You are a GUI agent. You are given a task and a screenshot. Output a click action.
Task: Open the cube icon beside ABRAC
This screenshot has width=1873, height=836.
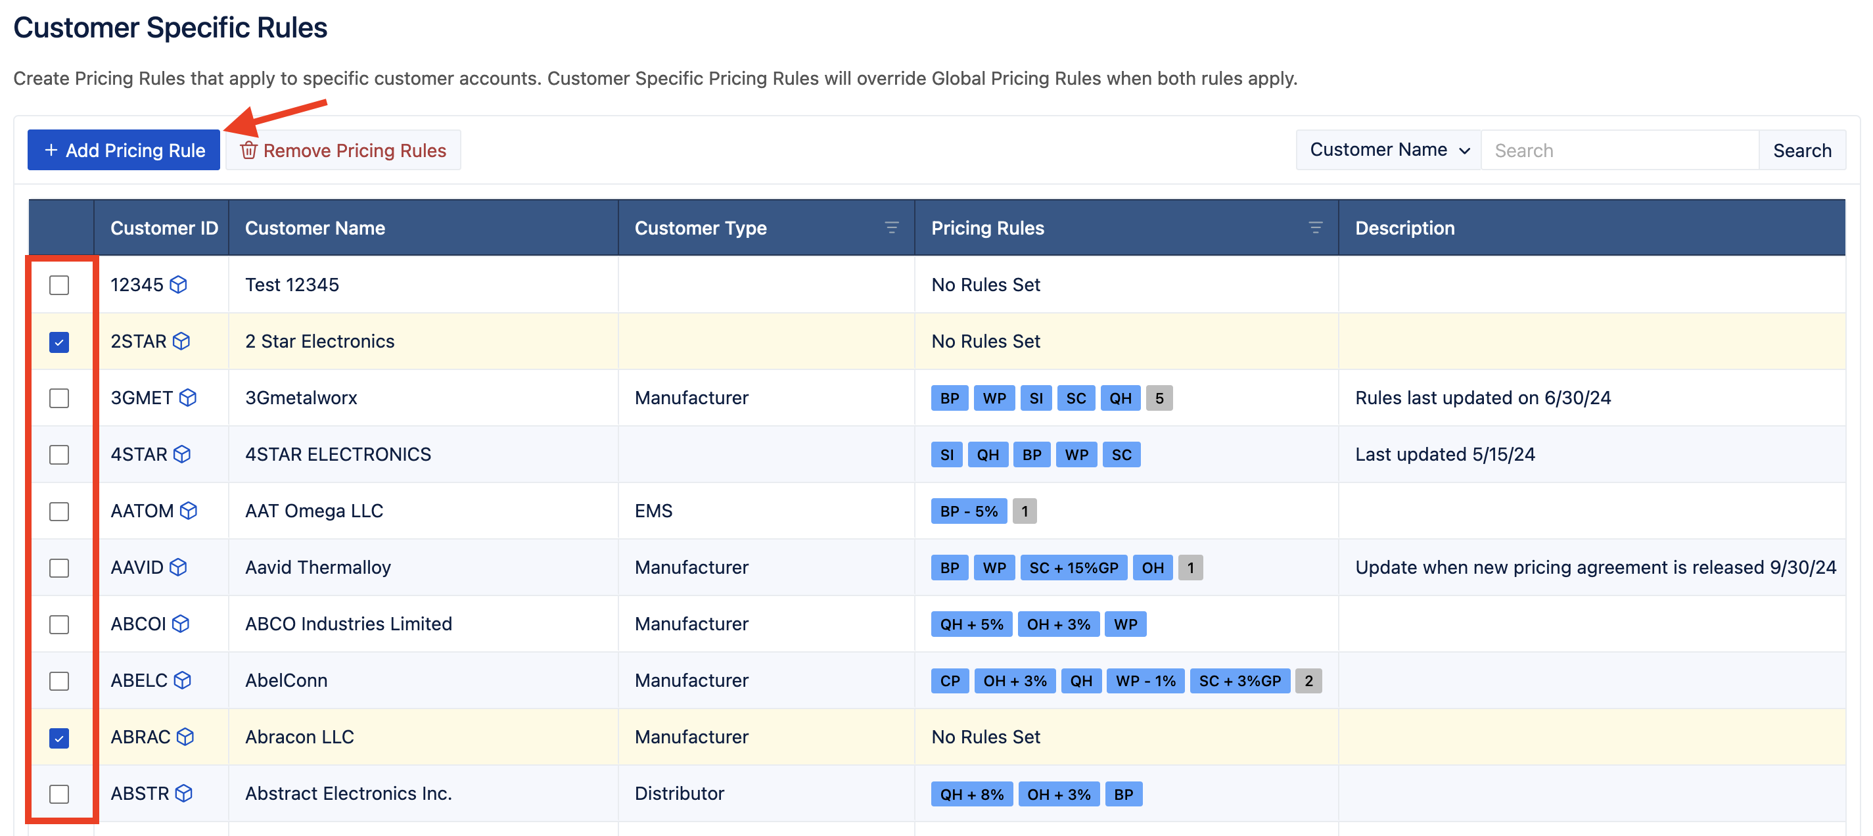pos(186,737)
